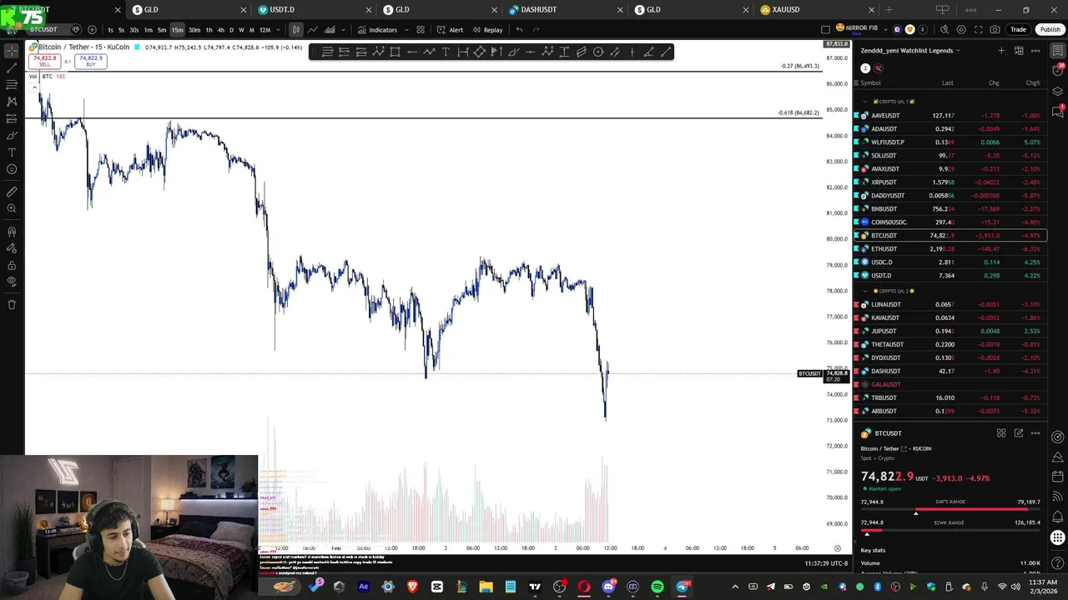
Task: Switch to the 12M timeframe
Action: (x=264, y=30)
